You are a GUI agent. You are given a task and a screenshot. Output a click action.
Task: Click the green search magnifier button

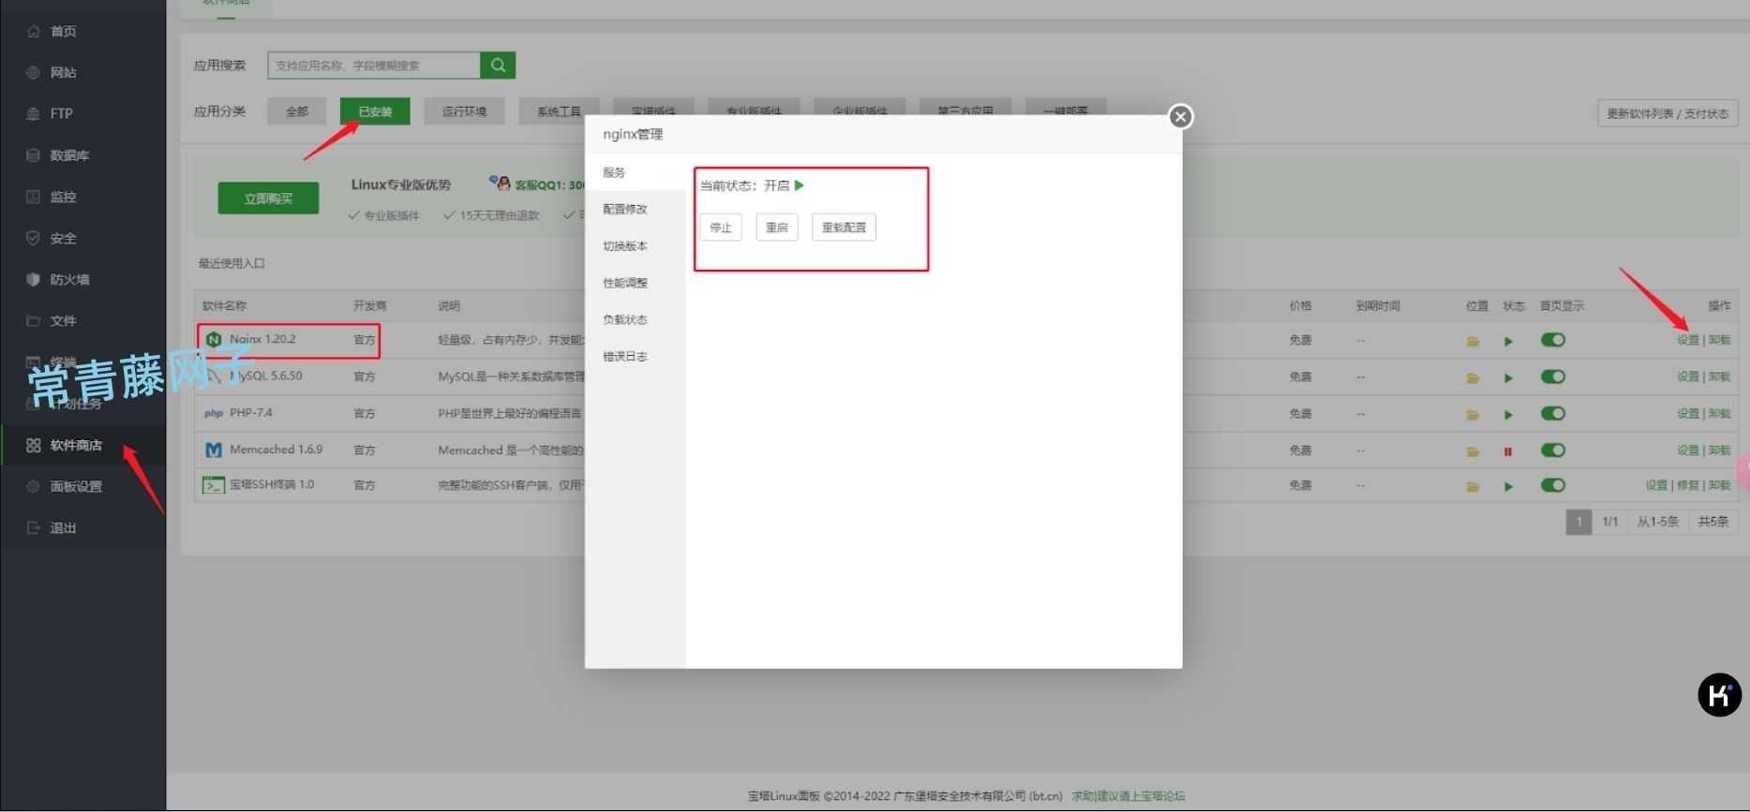point(498,65)
